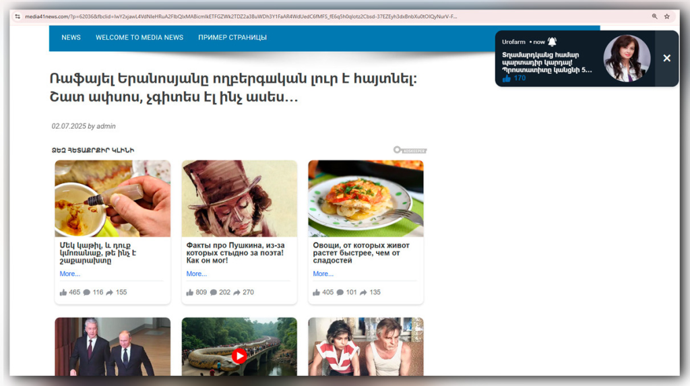
Task: Click the thumbs-up icon showing 170
Action: pyautogui.click(x=507, y=78)
